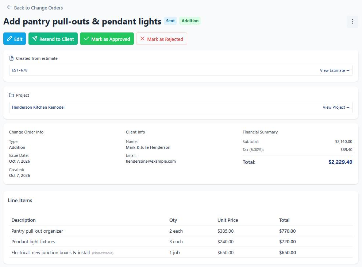Open the View Project link
This screenshot has height=267, width=362.
coord(336,107)
